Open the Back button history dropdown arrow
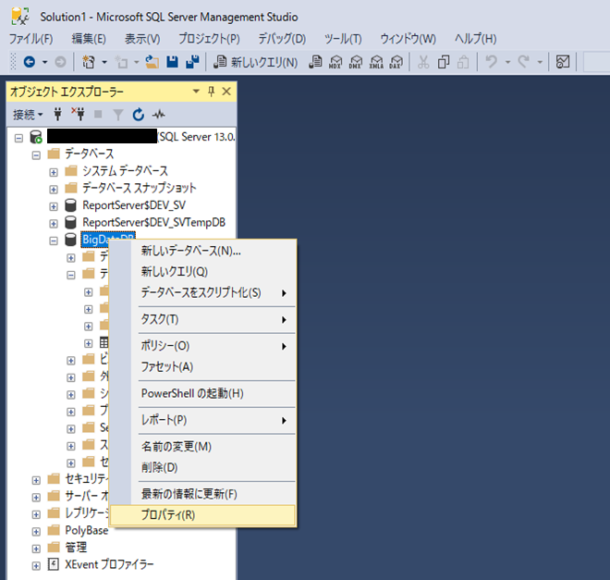 coord(44,62)
